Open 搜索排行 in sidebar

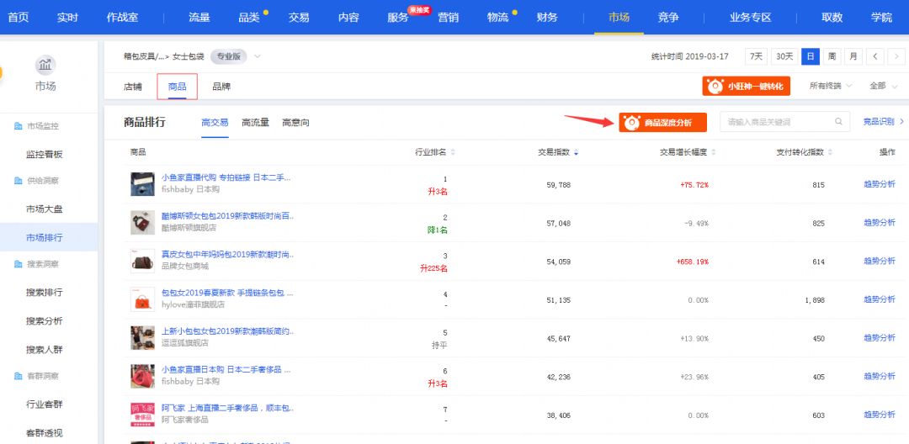click(44, 293)
